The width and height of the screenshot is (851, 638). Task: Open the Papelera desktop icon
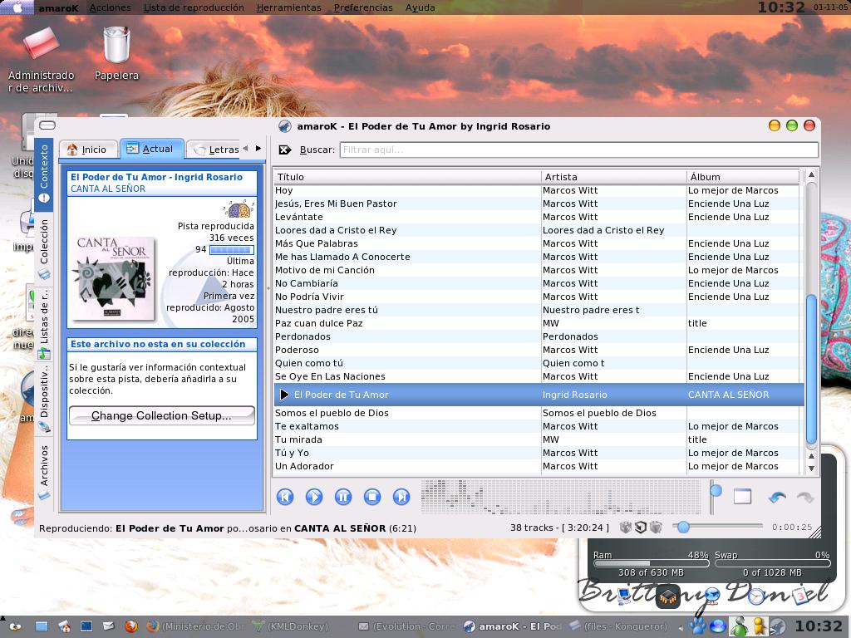coord(116,53)
